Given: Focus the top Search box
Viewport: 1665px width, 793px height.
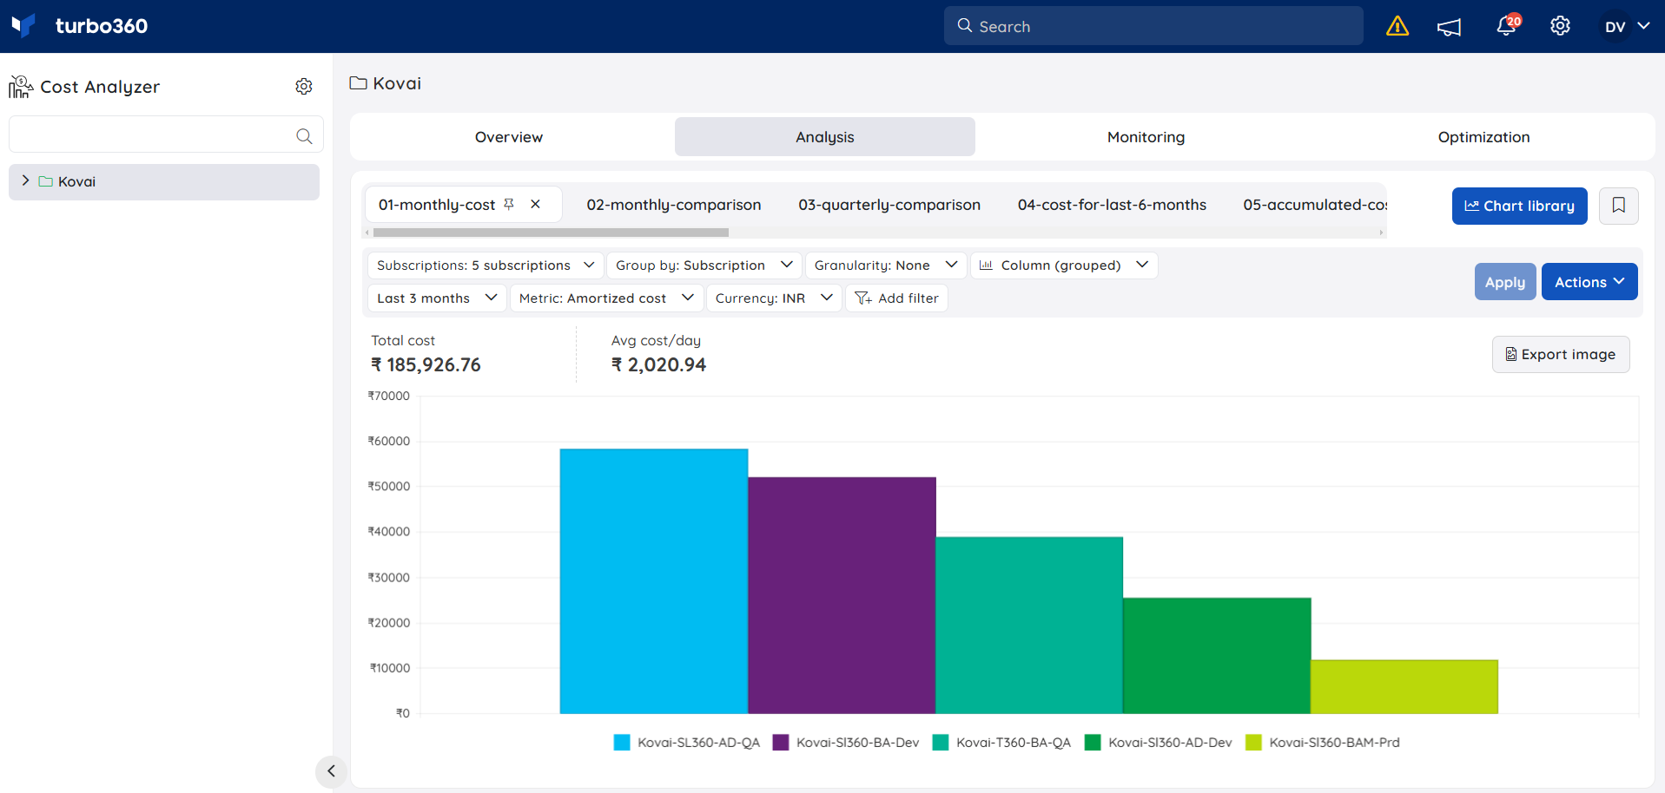Looking at the screenshot, I should click(1153, 26).
